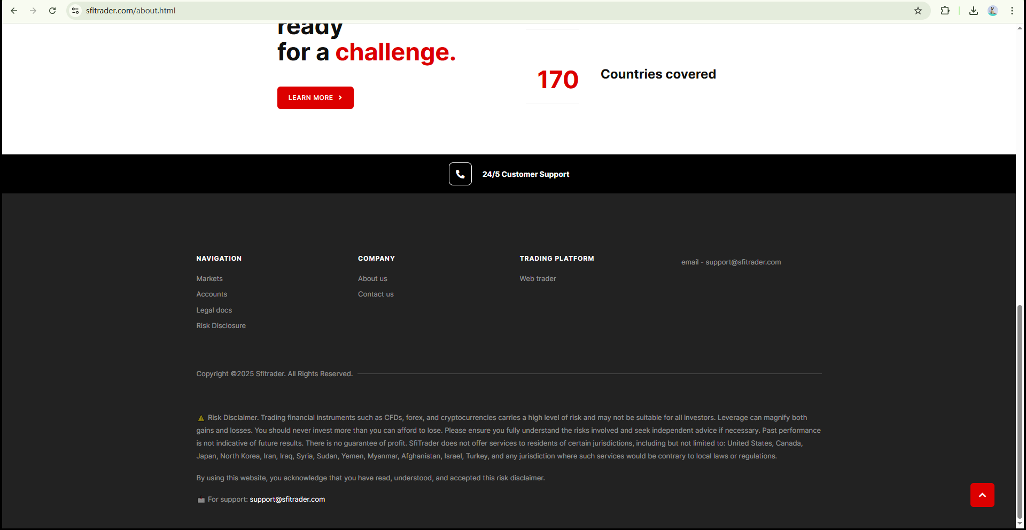This screenshot has width=1026, height=530.
Task: Click the support@sfitrader.com link in disclaimer
Action: pyautogui.click(x=287, y=500)
